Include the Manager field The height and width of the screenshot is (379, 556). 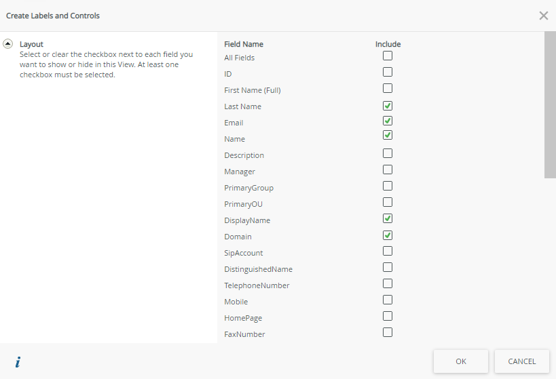click(x=388, y=169)
